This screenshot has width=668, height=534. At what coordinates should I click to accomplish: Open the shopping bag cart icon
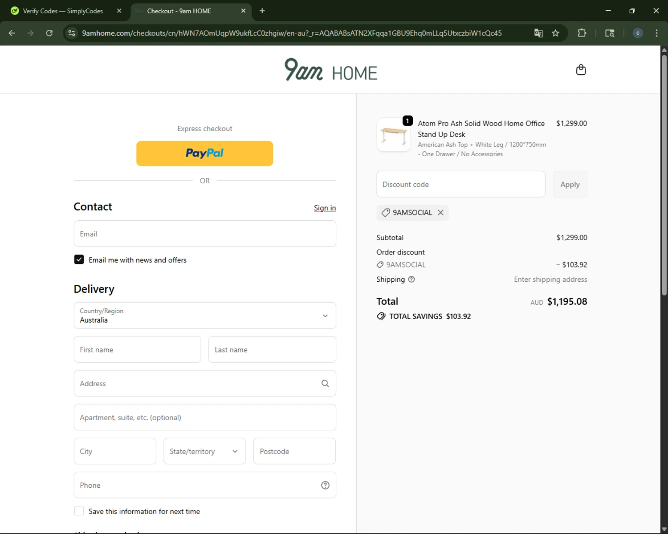[x=581, y=70]
